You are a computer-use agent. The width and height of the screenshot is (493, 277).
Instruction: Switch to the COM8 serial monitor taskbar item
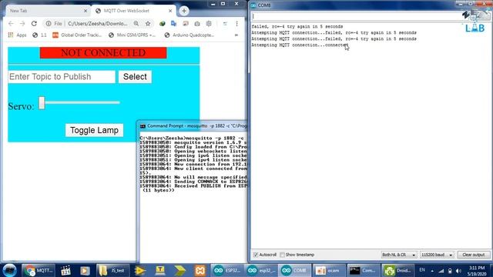point(294,270)
